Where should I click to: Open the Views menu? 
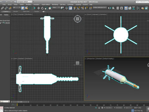click(16, 4)
